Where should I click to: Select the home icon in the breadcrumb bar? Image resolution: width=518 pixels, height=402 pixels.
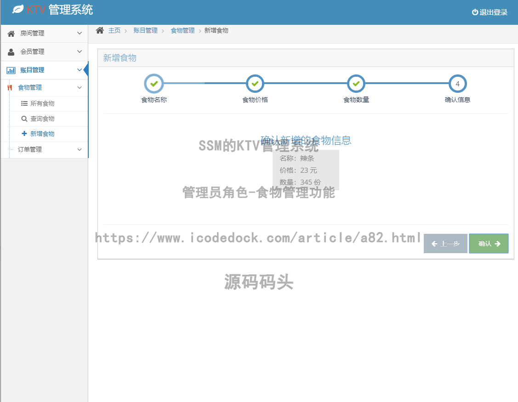click(99, 30)
